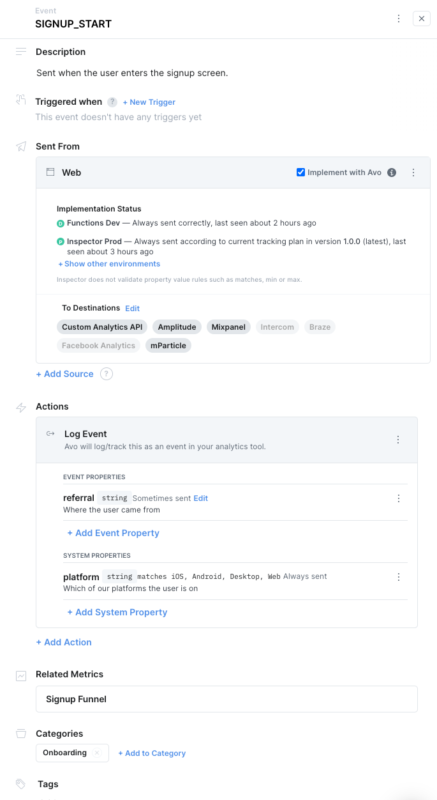The height and width of the screenshot is (800, 437).
Task: Toggle the Implement with Avo checkbox
Action: 301,173
